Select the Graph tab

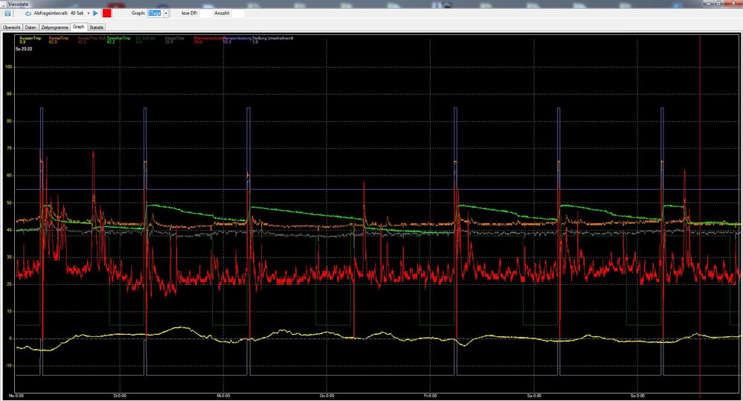click(x=78, y=28)
